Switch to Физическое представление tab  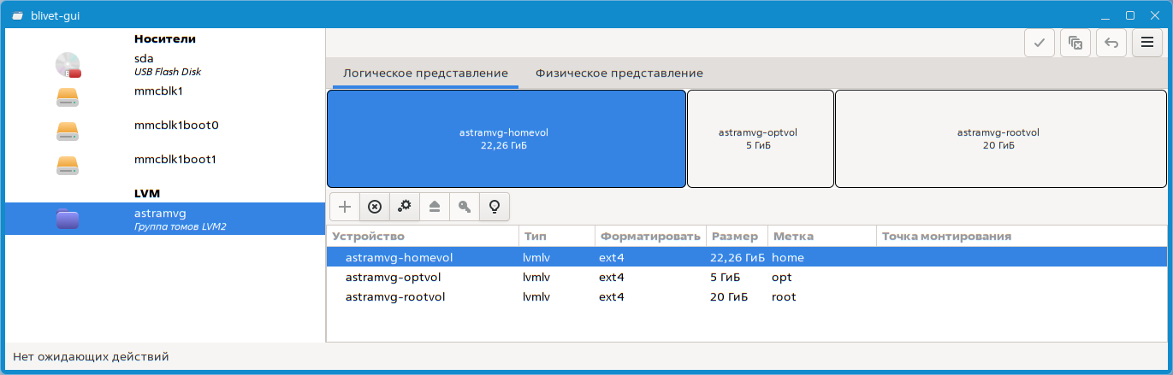(x=619, y=73)
